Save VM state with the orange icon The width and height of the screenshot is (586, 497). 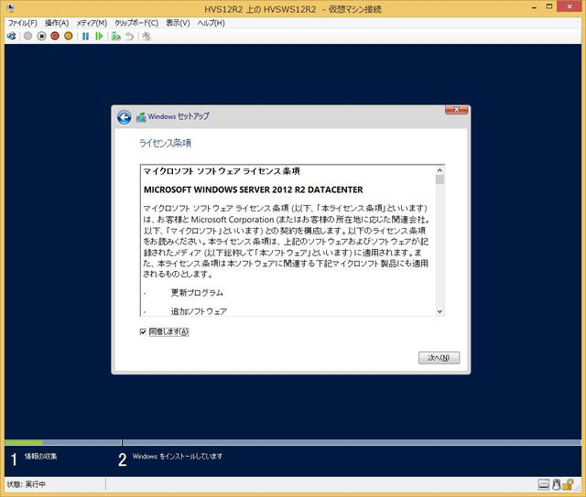point(69,37)
